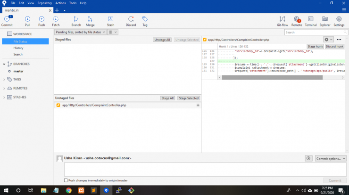Image resolution: width=349 pixels, height=195 pixels.
Task: Click the Stash toolbar icon
Action: click(110, 21)
